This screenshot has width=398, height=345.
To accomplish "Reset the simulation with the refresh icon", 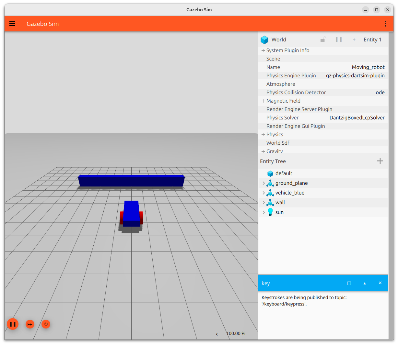I will [46, 324].
